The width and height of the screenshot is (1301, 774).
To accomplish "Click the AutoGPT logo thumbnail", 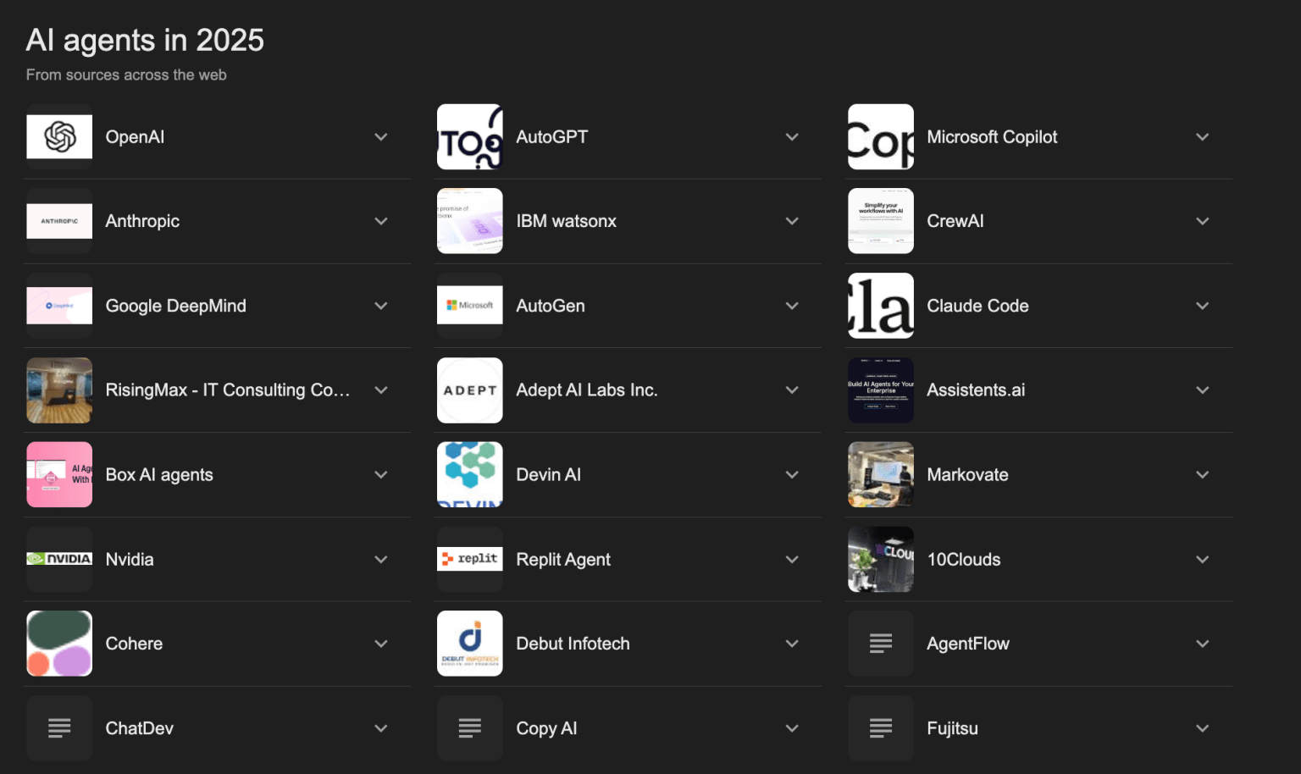I will coord(470,136).
